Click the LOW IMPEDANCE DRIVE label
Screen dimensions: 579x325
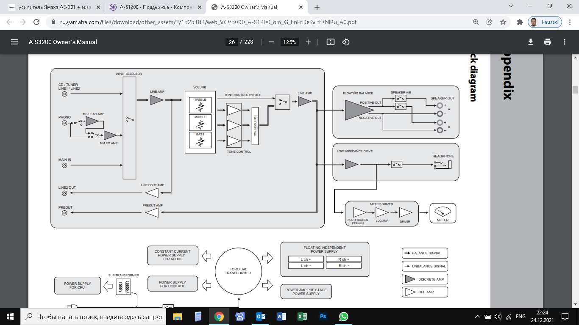click(355, 151)
